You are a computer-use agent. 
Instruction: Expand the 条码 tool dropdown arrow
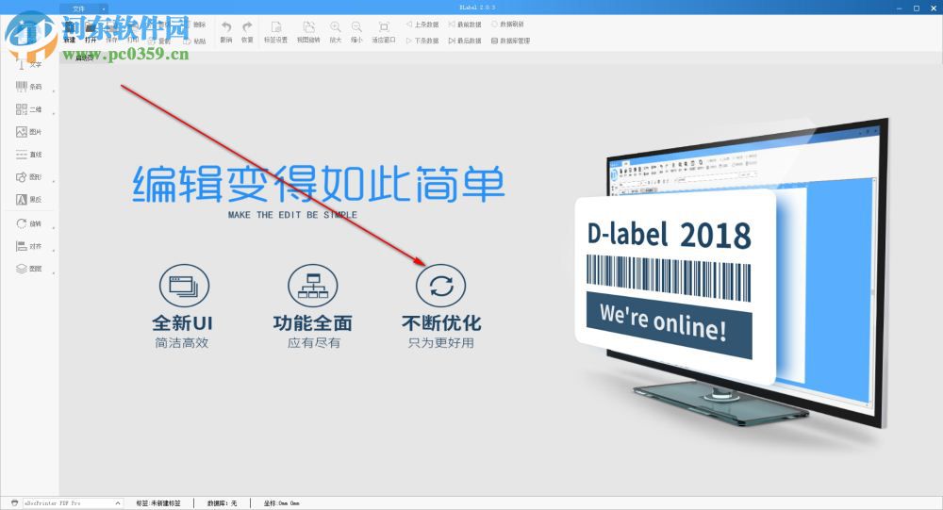click(54, 90)
